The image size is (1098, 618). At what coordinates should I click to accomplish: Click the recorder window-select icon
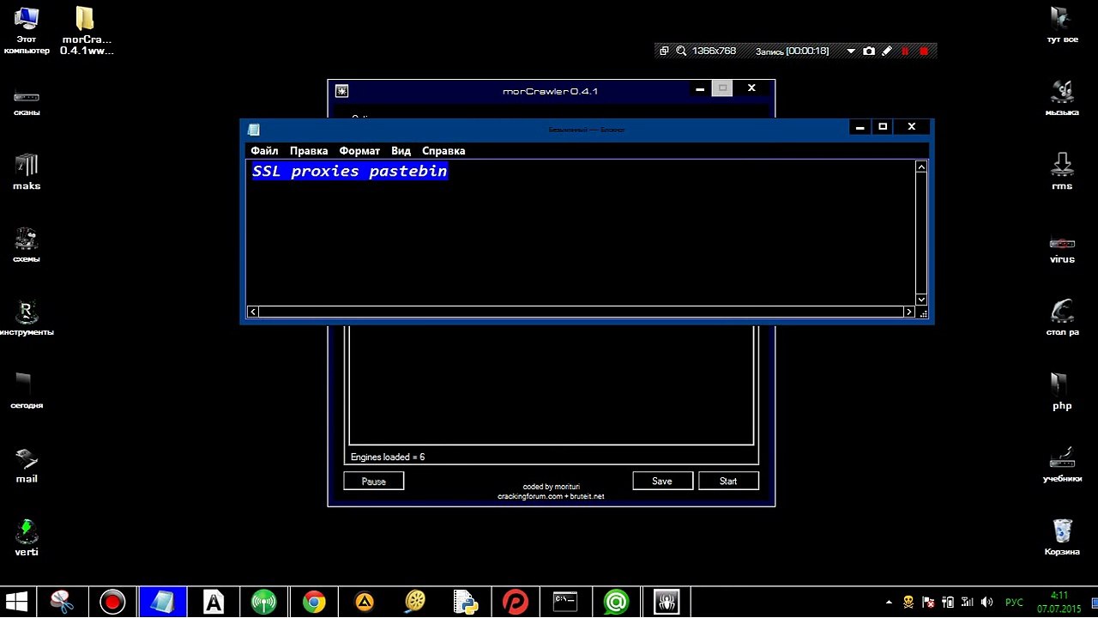pos(664,51)
